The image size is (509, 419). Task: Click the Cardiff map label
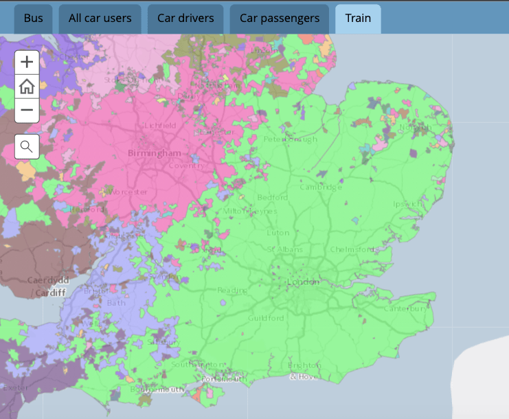pos(47,293)
